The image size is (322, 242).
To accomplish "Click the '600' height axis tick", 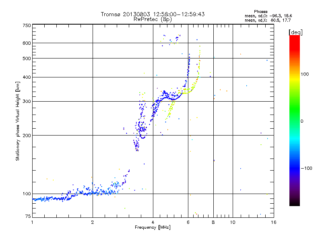I will (x=27, y=43).
